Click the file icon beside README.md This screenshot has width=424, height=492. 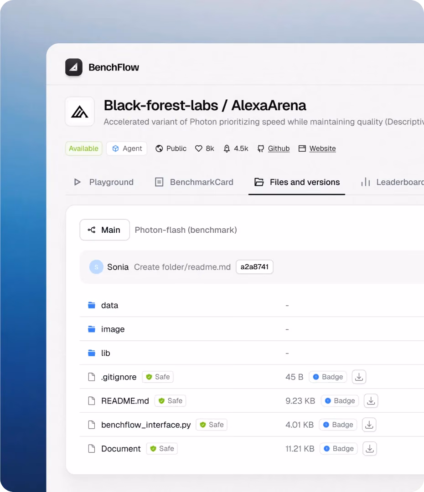[x=92, y=401]
